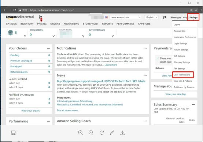Open Your Orders widget ellipsis menu
203x142 pixels.
click(x=48, y=48)
